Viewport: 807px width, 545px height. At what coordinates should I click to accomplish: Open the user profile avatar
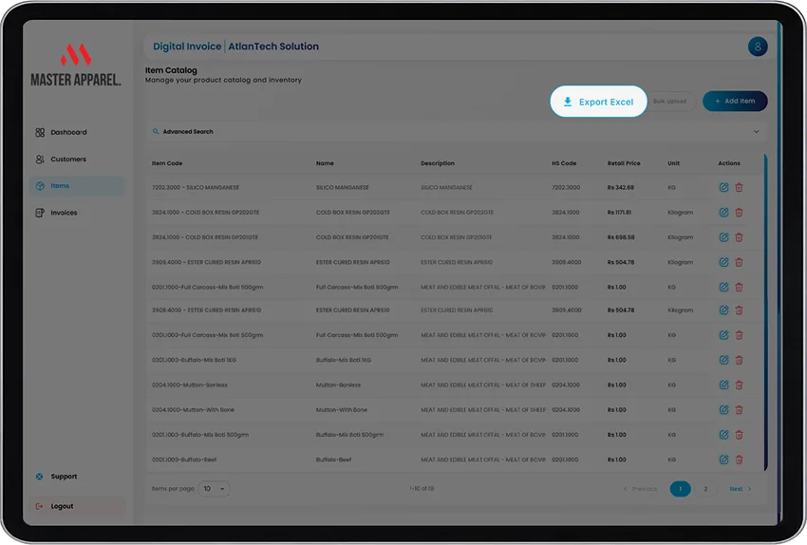point(758,47)
